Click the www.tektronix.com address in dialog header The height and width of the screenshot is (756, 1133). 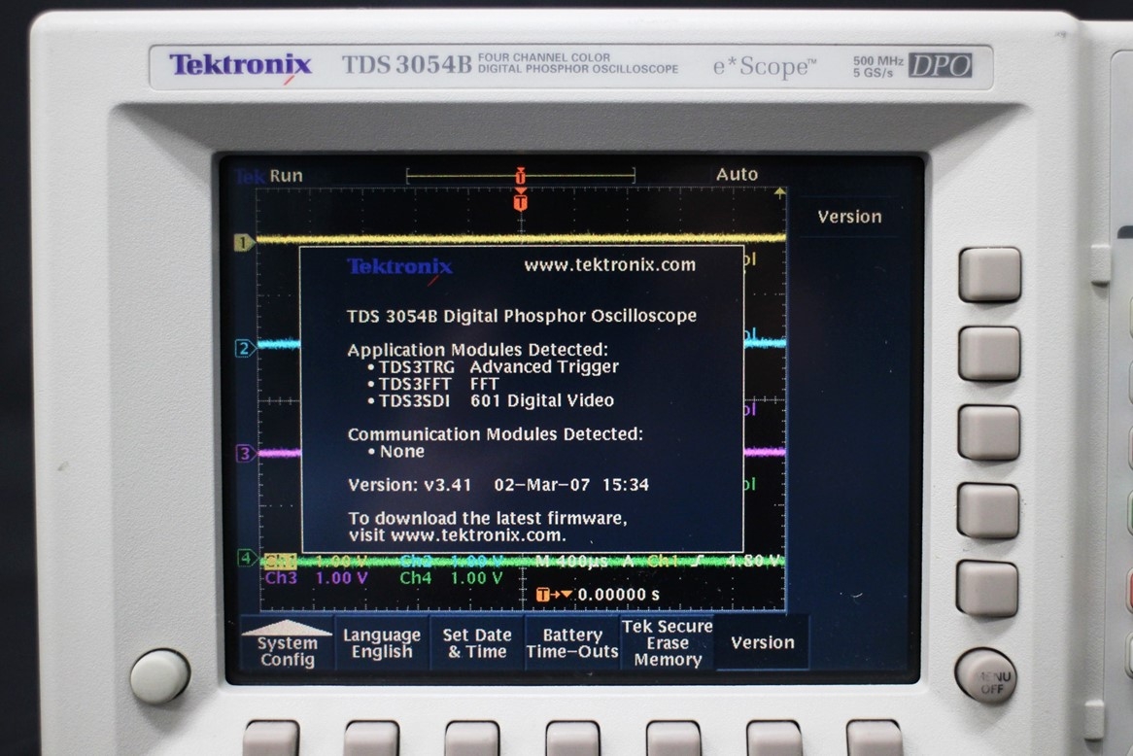[610, 265]
